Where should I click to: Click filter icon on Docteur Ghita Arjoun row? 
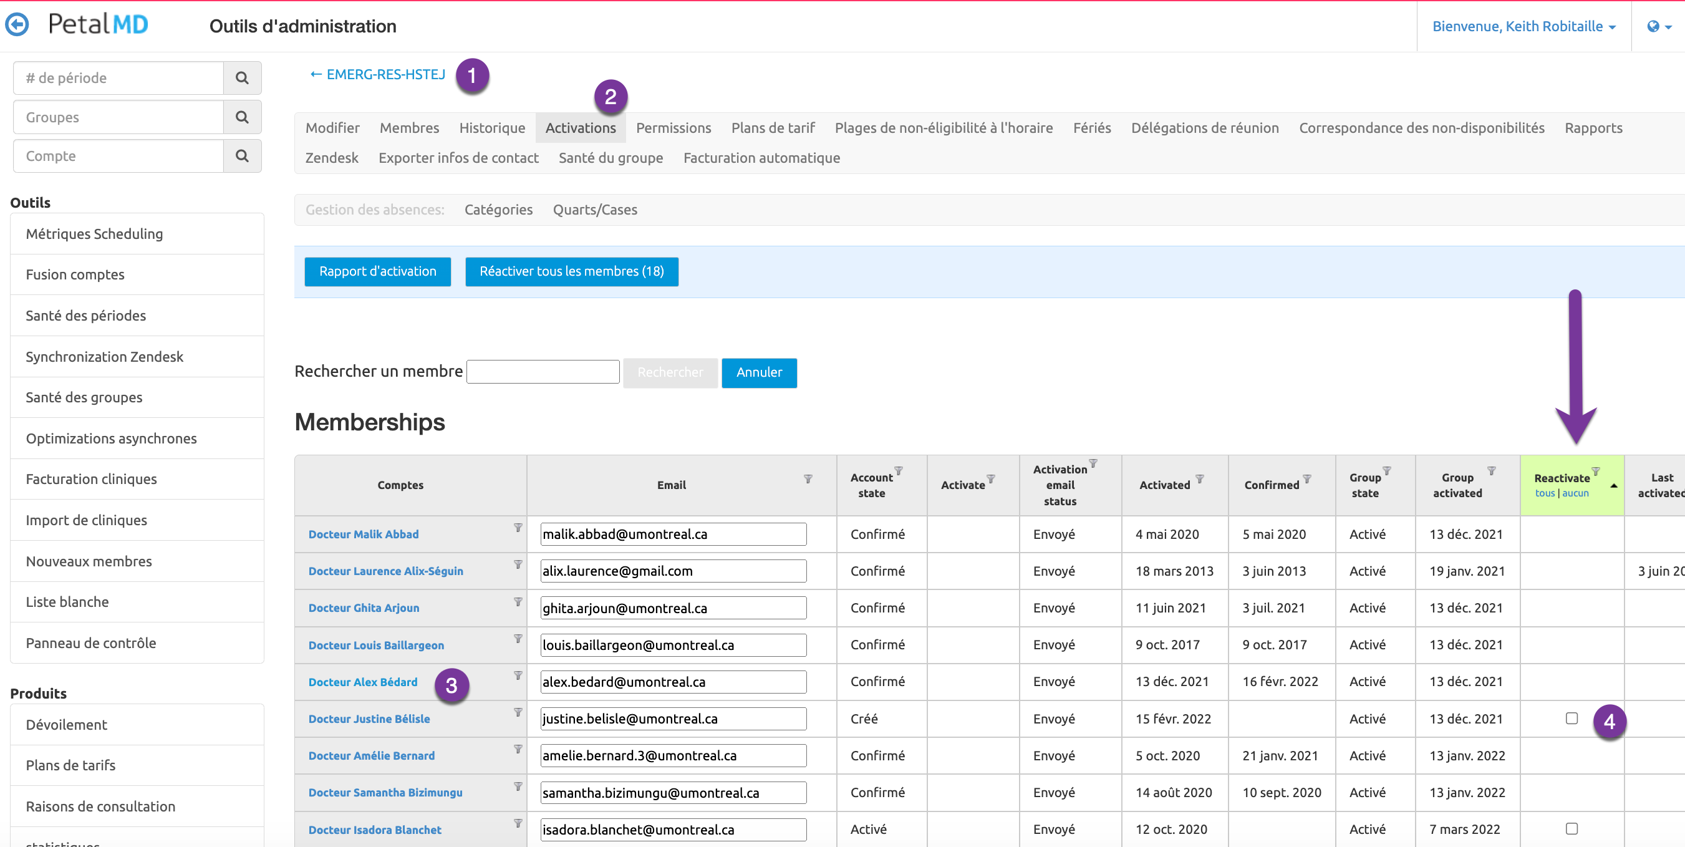click(x=518, y=601)
